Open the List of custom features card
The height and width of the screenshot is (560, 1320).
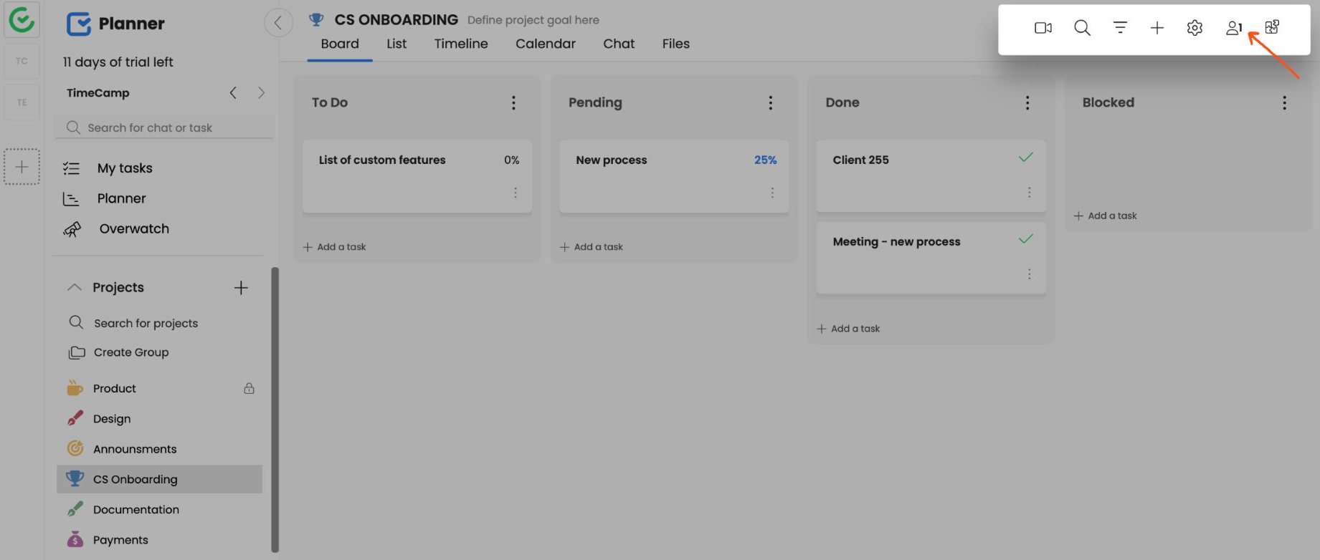417,176
